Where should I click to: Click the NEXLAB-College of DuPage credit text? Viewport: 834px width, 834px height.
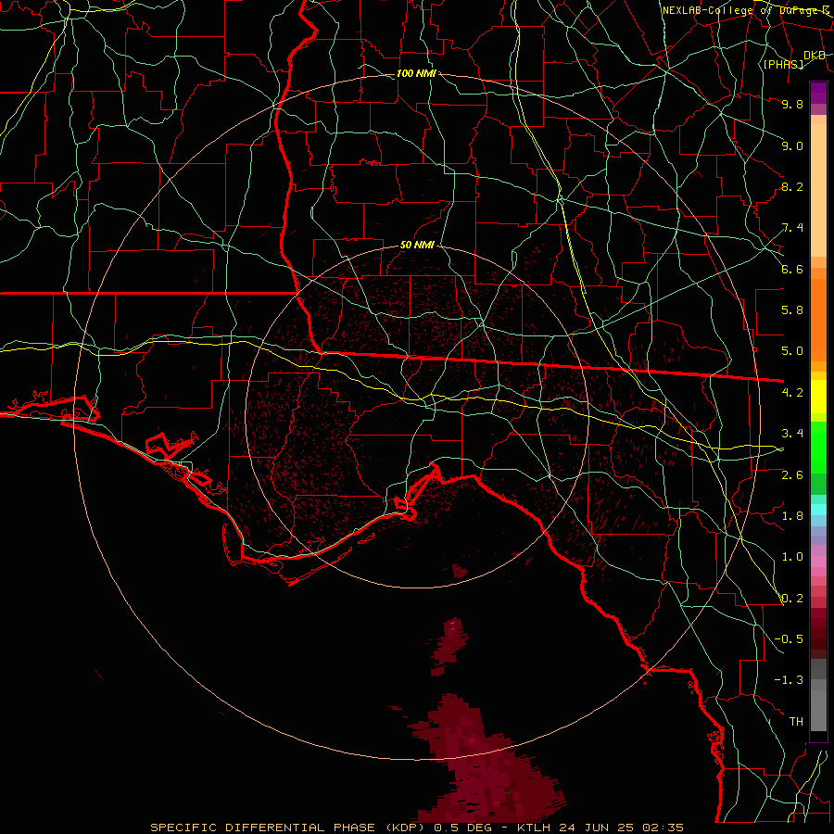pyautogui.click(x=746, y=10)
